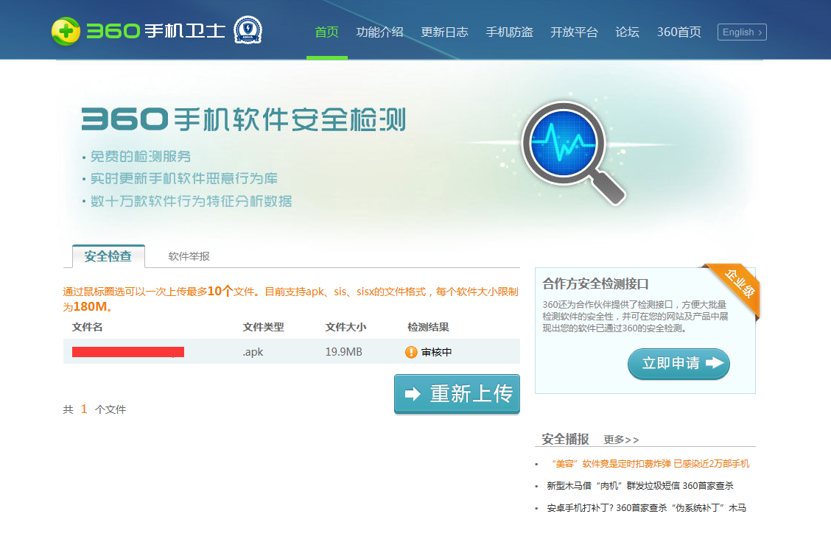Image resolution: width=831 pixels, height=539 pixels.
Task: Open the 功能介绍 menu item
Action: 380,32
